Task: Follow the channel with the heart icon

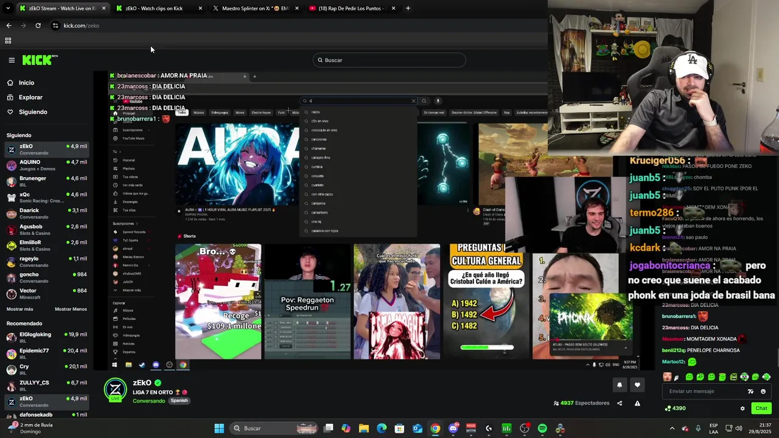Action: click(637, 384)
